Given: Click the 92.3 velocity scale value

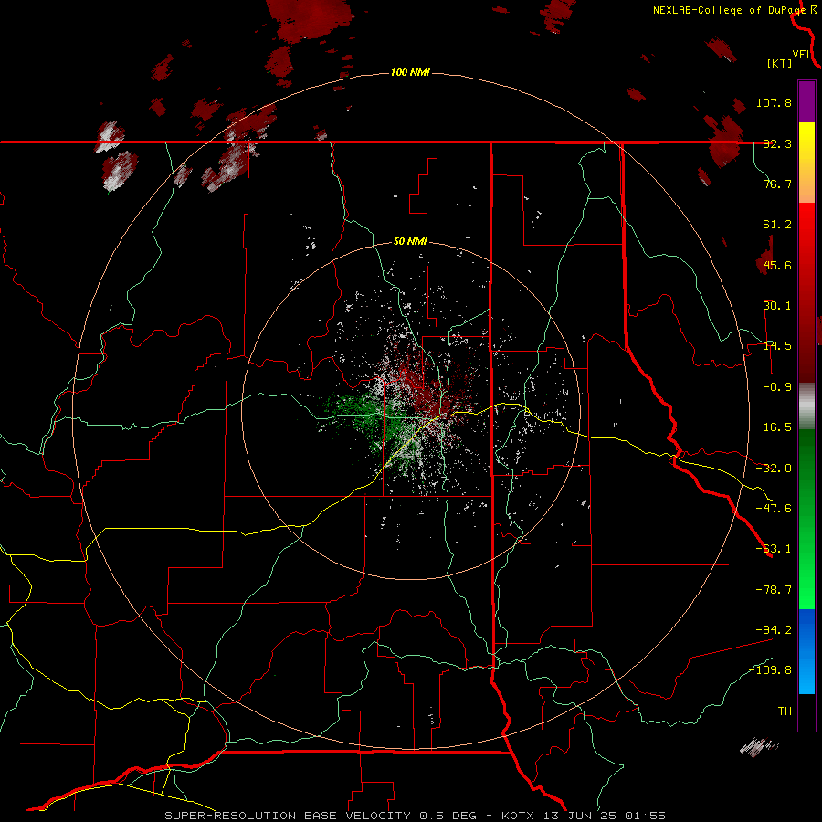Looking at the screenshot, I should 777,143.
